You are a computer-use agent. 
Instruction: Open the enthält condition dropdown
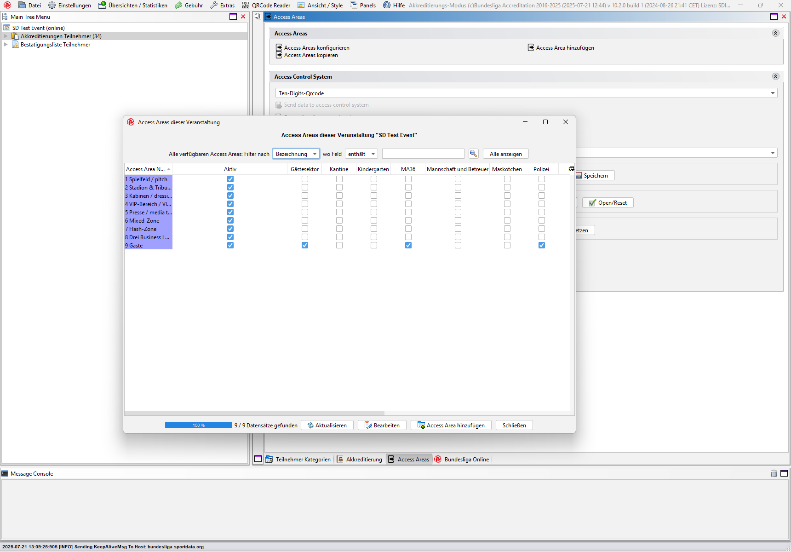[361, 154]
